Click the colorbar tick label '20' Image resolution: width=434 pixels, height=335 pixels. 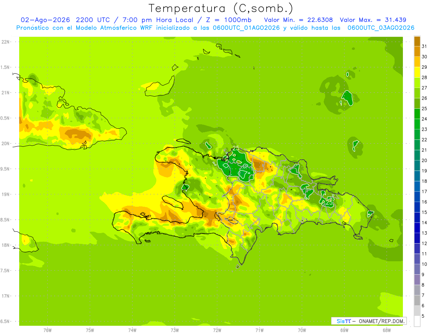[x=425, y=160]
